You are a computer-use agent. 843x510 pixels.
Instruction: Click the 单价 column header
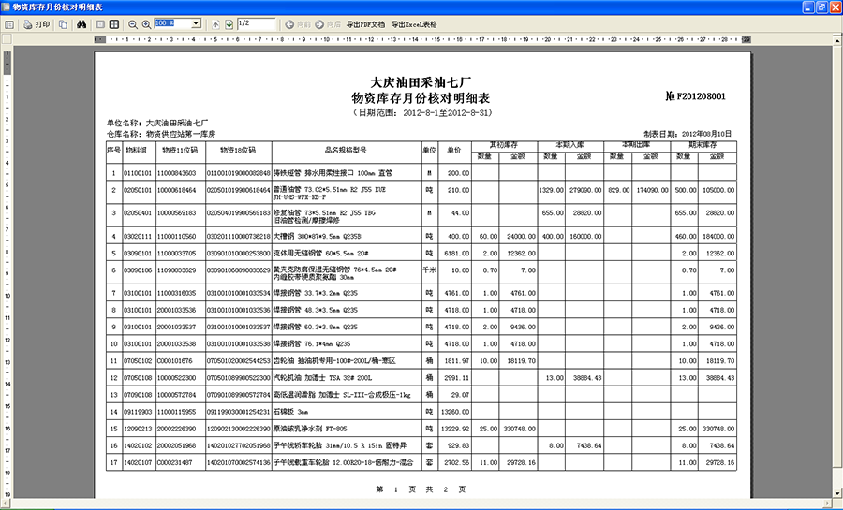pyautogui.click(x=454, y=151)
